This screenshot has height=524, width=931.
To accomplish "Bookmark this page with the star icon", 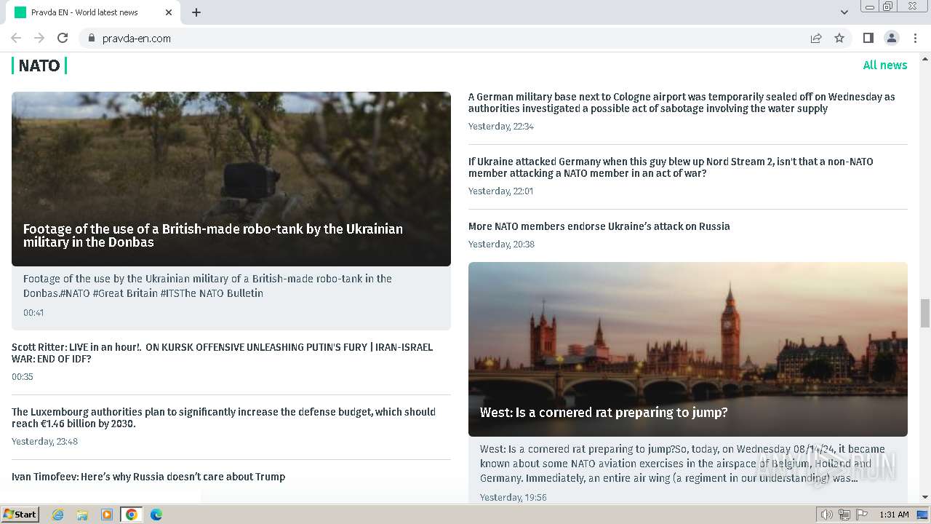I will coord(839,38).
